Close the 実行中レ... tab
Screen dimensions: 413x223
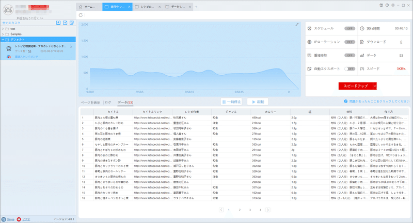[x=129, y=7]
